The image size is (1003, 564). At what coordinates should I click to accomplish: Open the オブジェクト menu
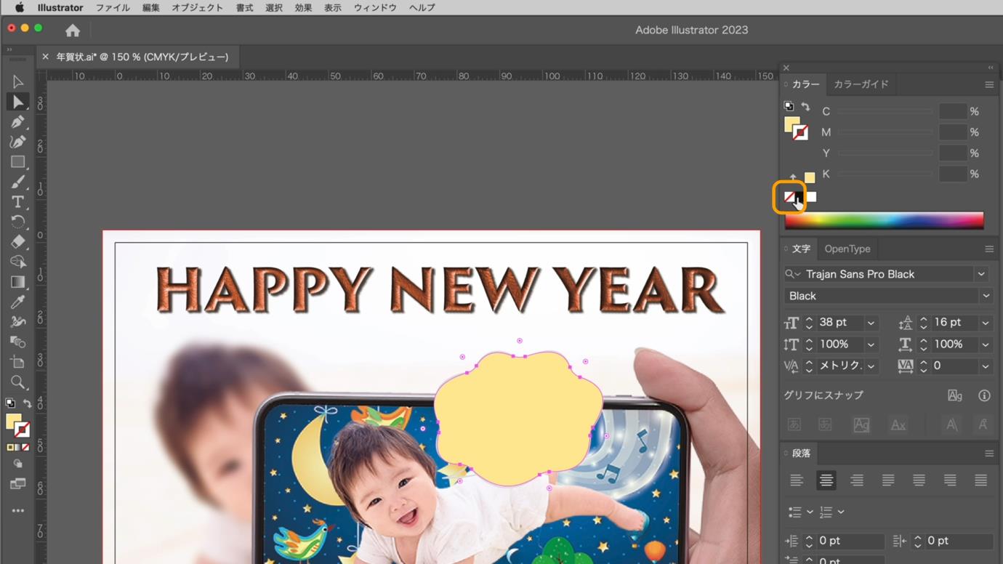click(197, 8)
